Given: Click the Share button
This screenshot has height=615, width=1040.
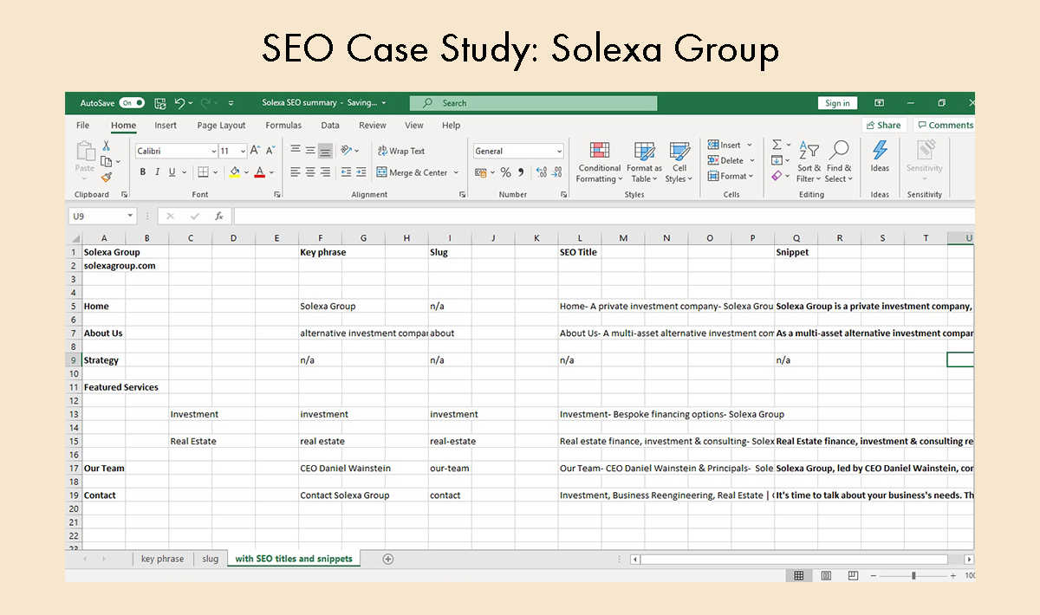Looking at the screenshot, I should 883,125.
